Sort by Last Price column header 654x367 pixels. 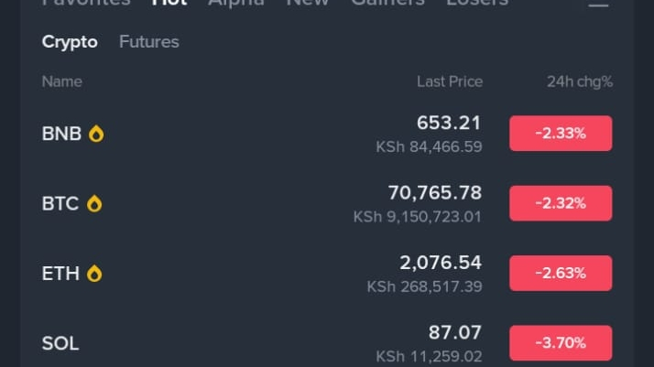tap(449, 81)
